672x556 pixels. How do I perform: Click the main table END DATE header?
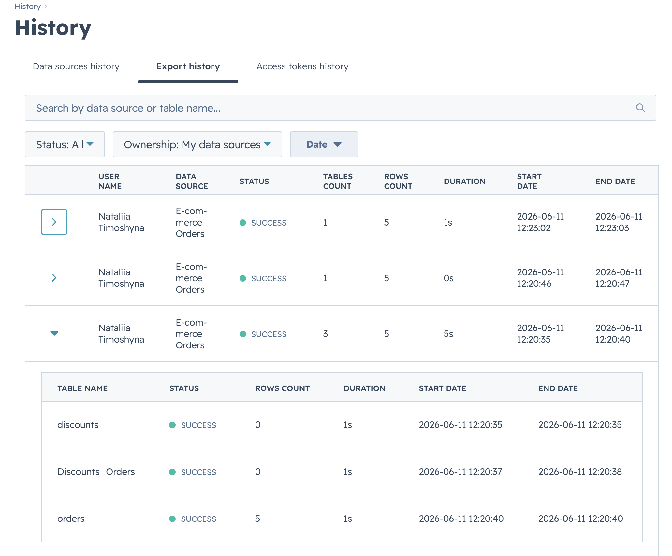pyautogui.click(x=615, y=181)
